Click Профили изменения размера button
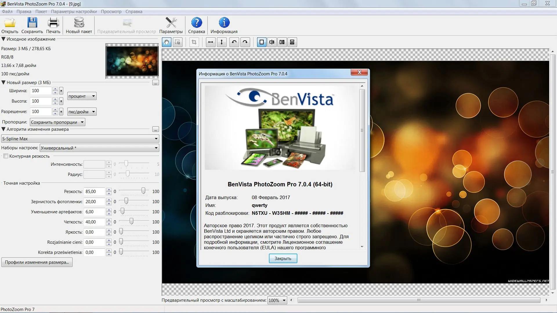The height and width of the screenshot is (313, 557). [x=37, y=262]
